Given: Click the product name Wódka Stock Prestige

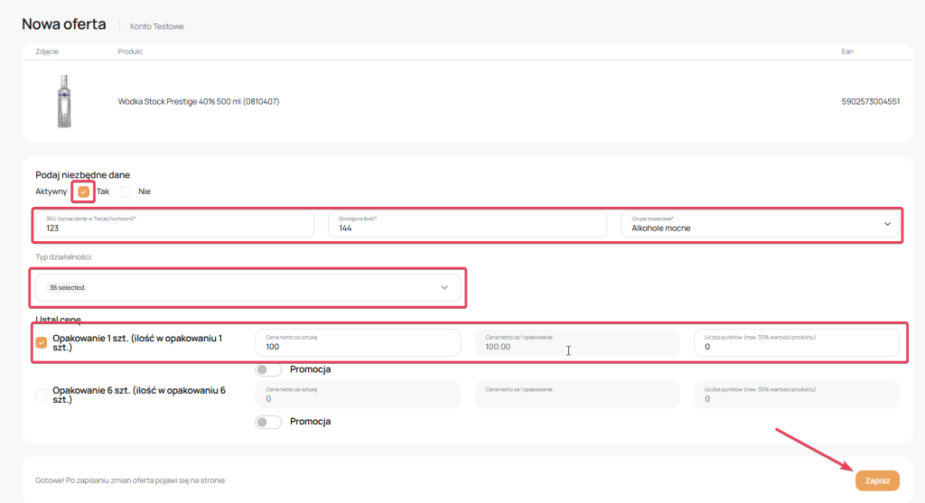Looking at the screenshot, I should coord(199,101).
